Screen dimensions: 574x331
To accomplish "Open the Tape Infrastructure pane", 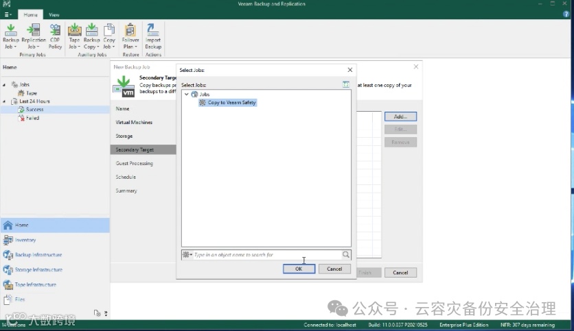I will point(55,284).
